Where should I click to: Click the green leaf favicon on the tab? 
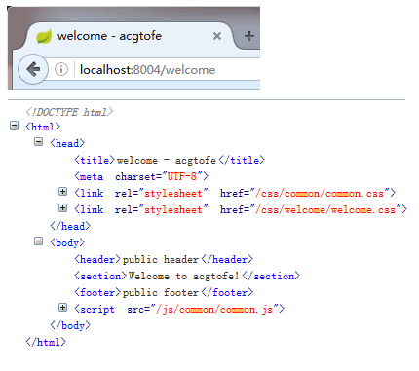[44, 36]
